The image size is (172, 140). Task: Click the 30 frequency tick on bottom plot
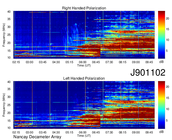(x=9, y=97)
